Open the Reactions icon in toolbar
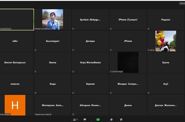Viewport: 185px width, 122px height. pos(121,120)
